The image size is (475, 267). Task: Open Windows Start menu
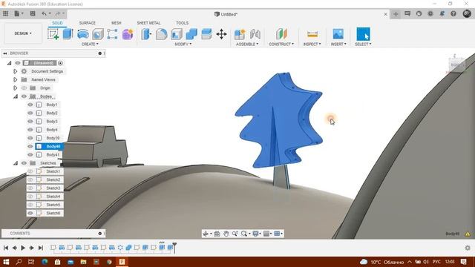(x=6, y=262)
